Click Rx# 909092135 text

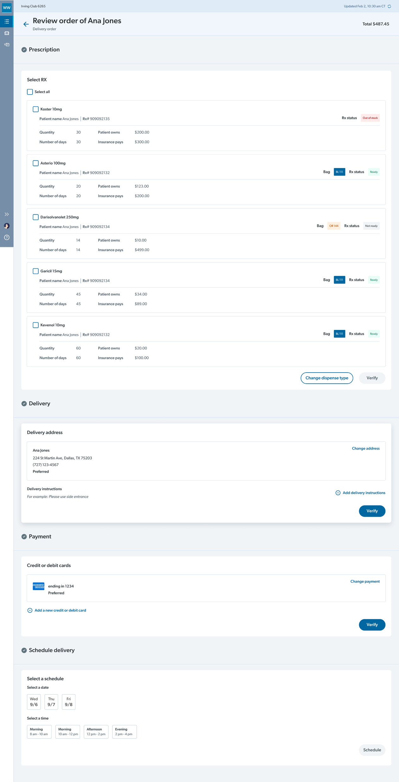[x=96, y=119]
